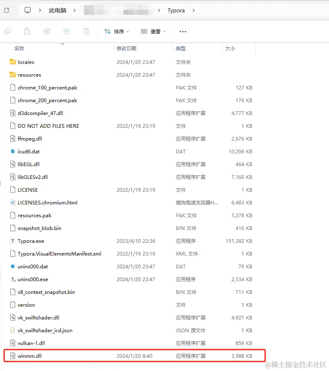Open the 排序 sort dropdown

click(x=117, y=31)
